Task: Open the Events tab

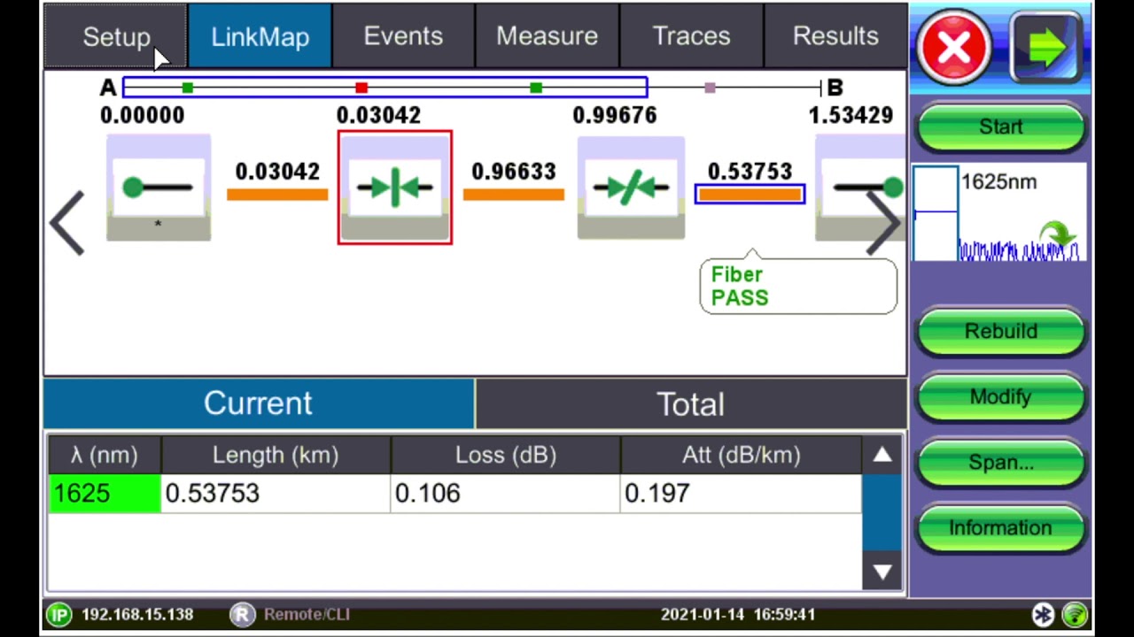Action: tap(403, 36)
